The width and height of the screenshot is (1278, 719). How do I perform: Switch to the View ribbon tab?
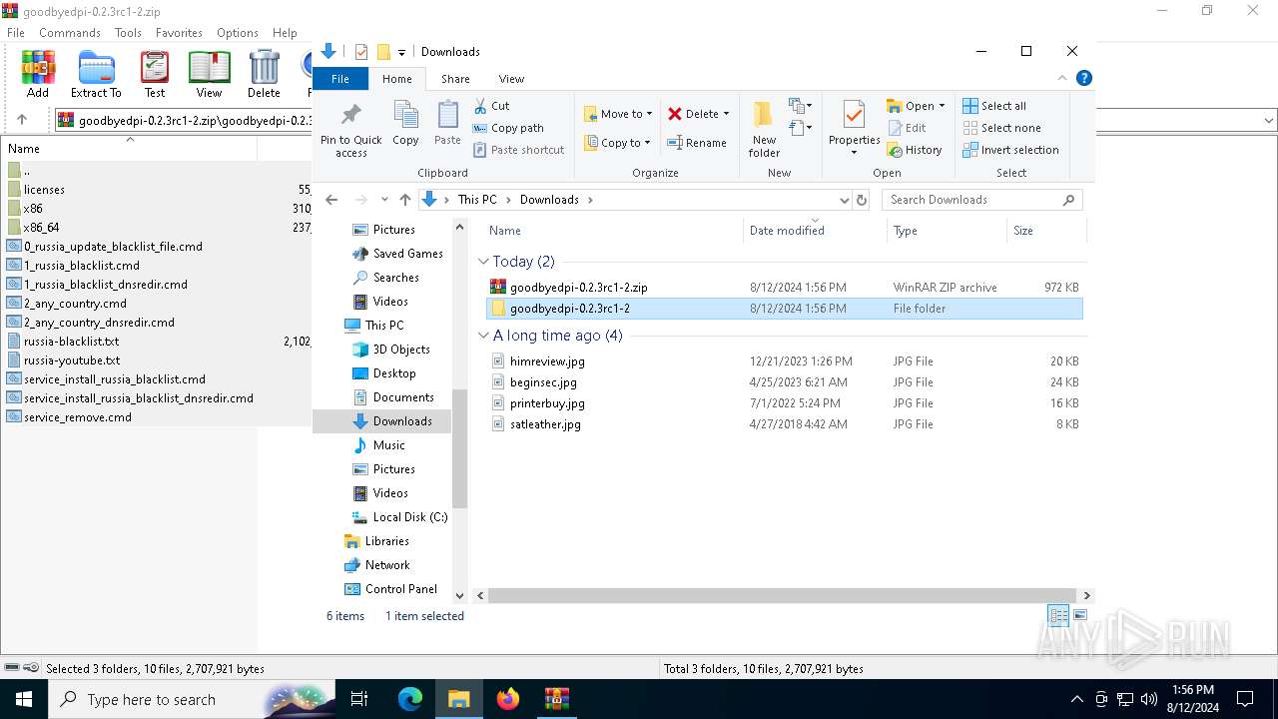click(511, 79)
